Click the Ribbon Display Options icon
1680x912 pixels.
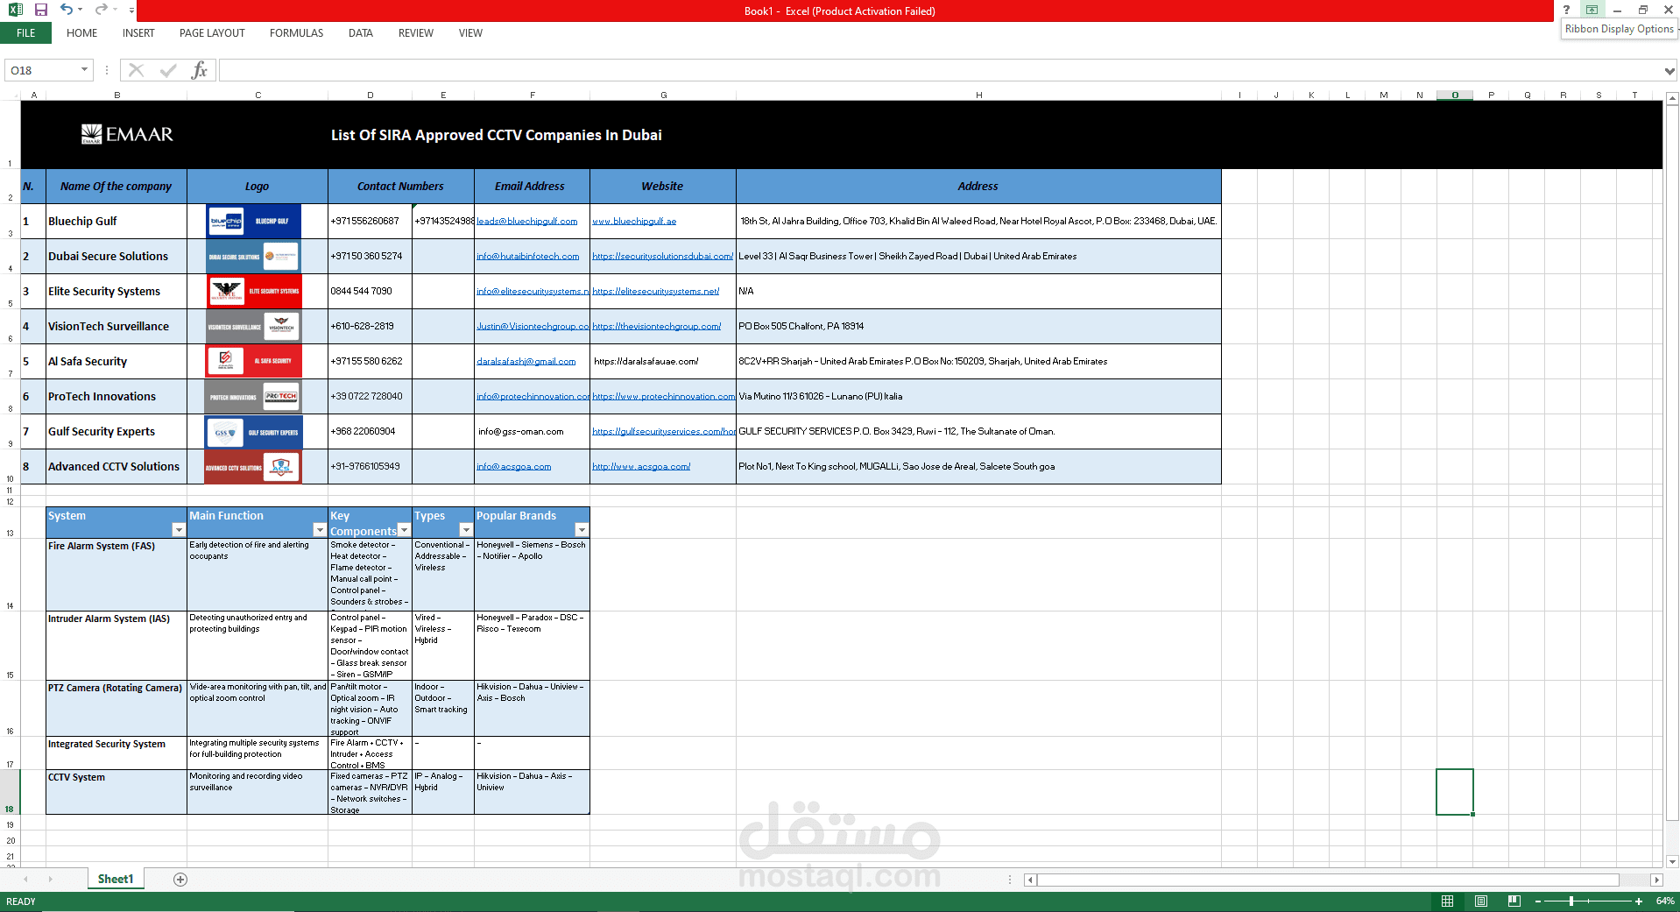1592,10
